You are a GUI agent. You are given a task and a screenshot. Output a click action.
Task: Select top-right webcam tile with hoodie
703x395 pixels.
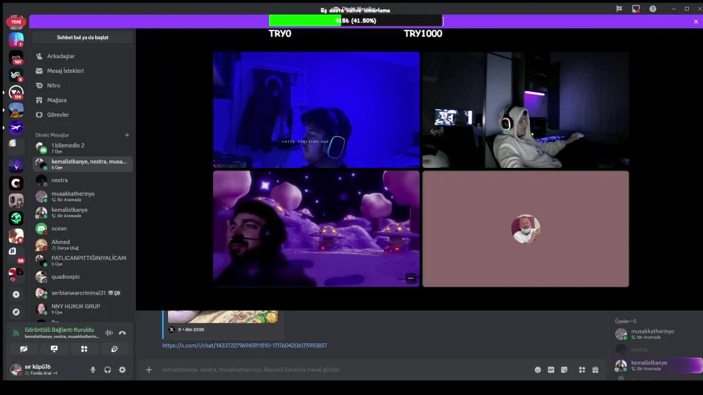coord(526,110)
